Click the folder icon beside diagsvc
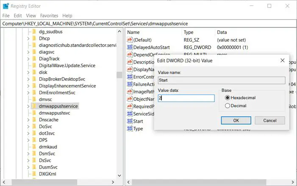The image size is (297, 186). point(34,52)
